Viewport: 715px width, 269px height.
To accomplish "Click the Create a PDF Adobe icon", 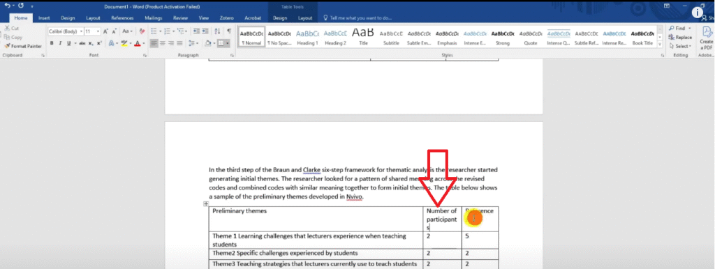I will [707, 38].
